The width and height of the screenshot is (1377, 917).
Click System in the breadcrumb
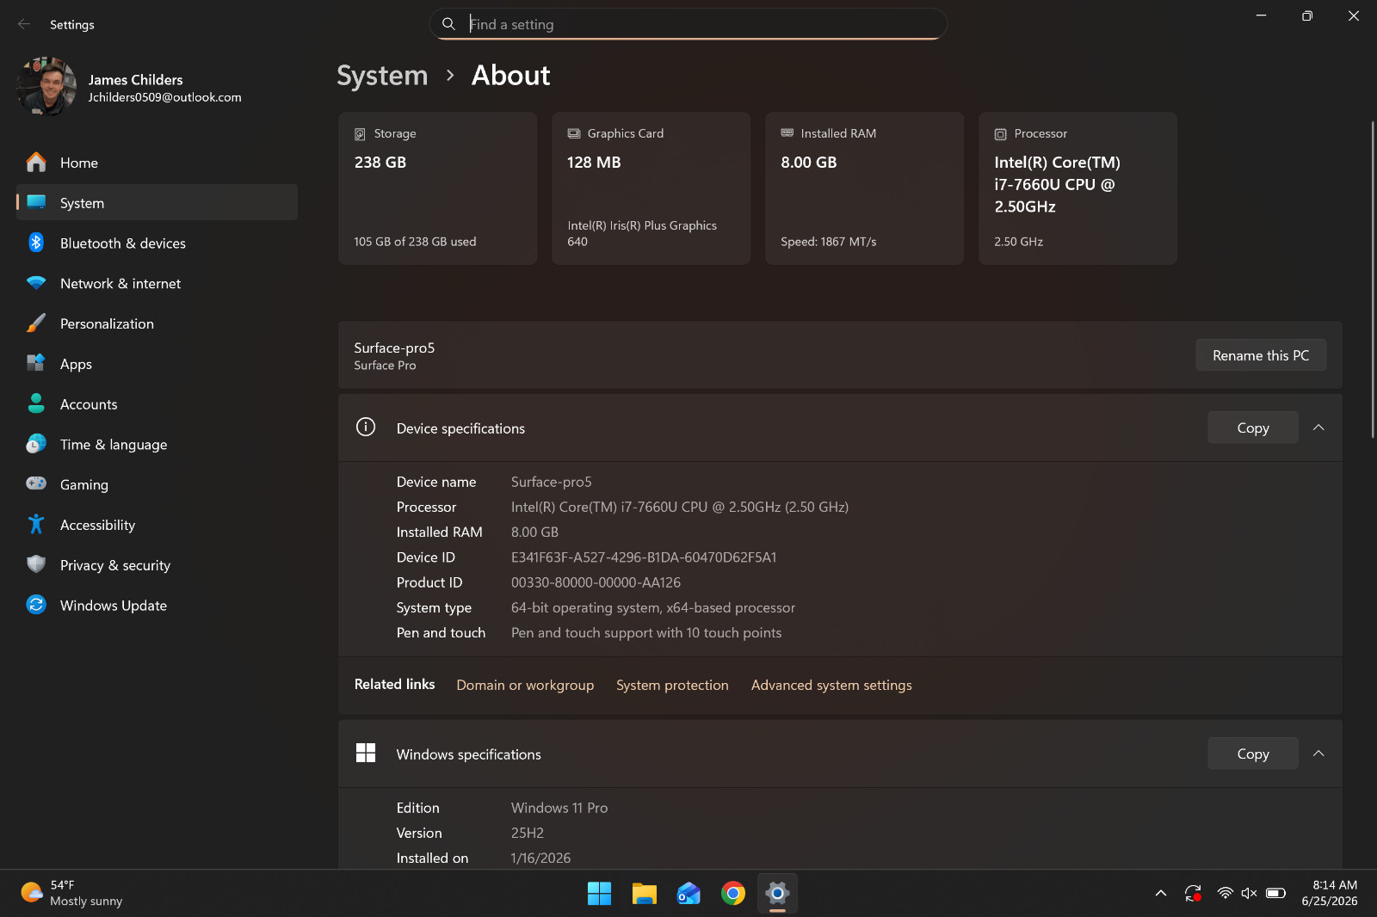click(382, 76)
